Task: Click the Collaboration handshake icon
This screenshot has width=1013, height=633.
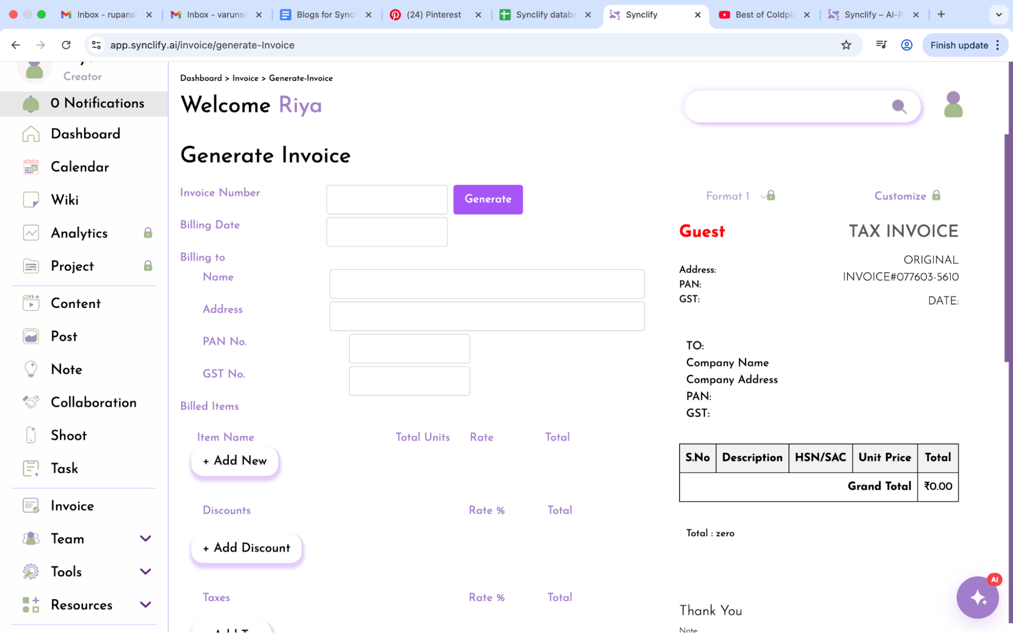Action: click(31, 403)
